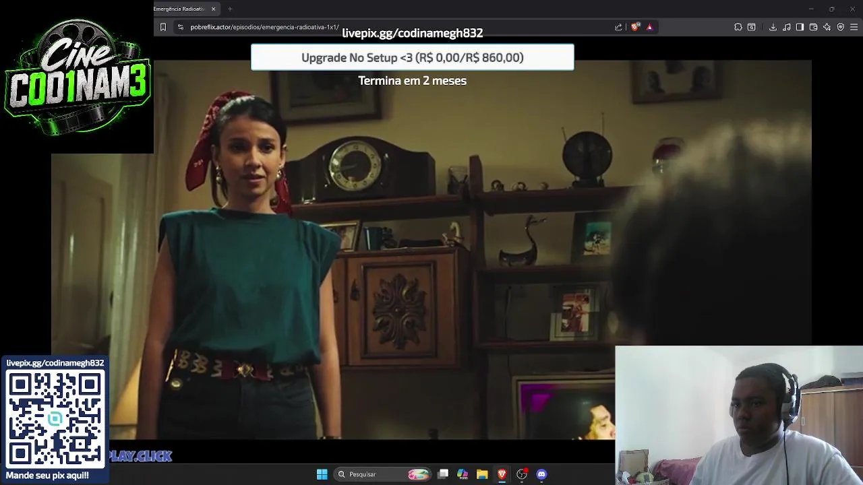Open the Brave hamburger menu
863x485 pixels.
tap(854, 27)
